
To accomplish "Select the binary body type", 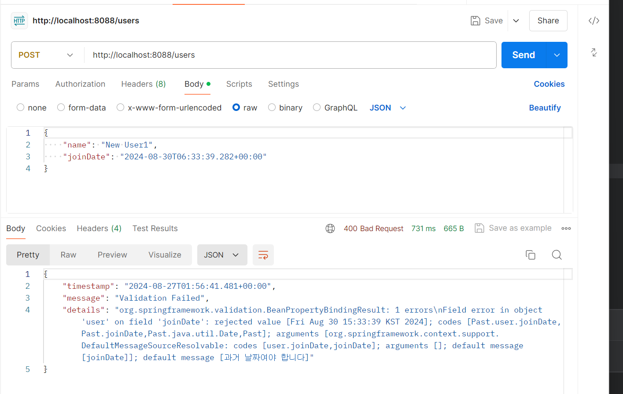I will point(272,107).
